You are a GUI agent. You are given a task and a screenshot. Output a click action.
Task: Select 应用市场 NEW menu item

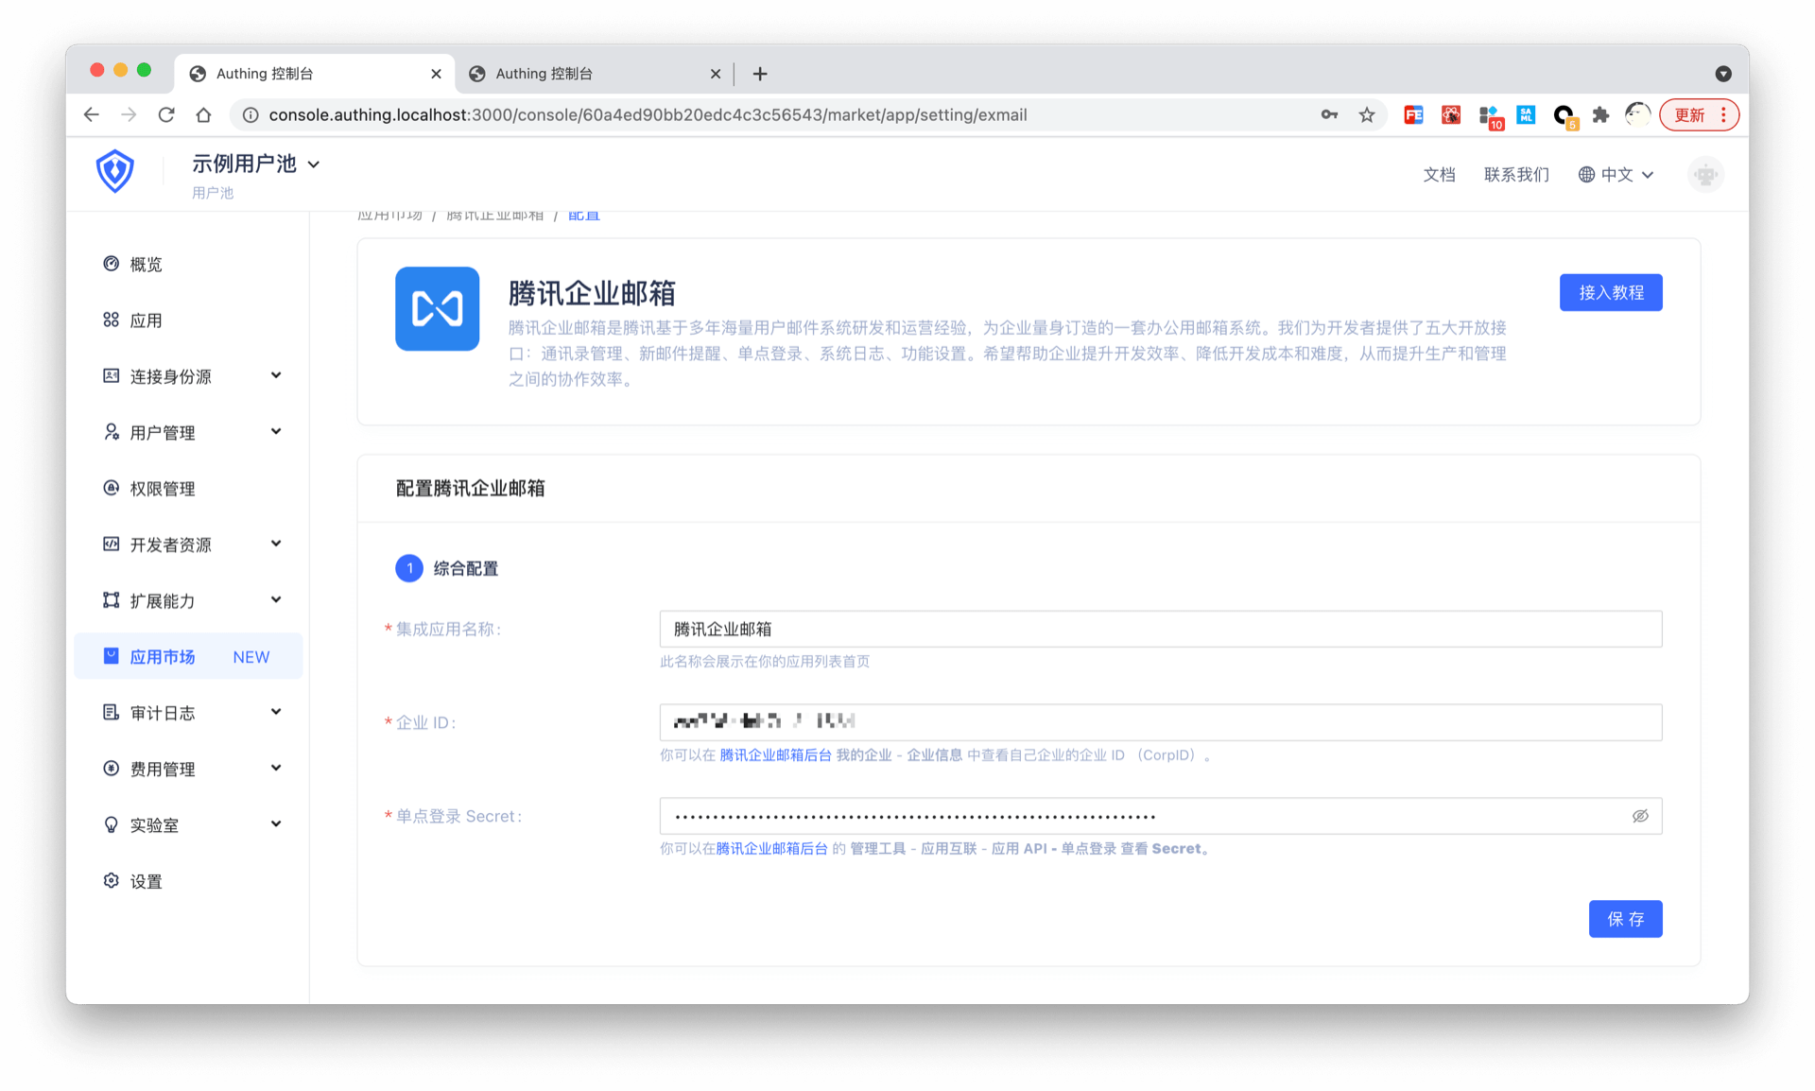tap(188, 656)
